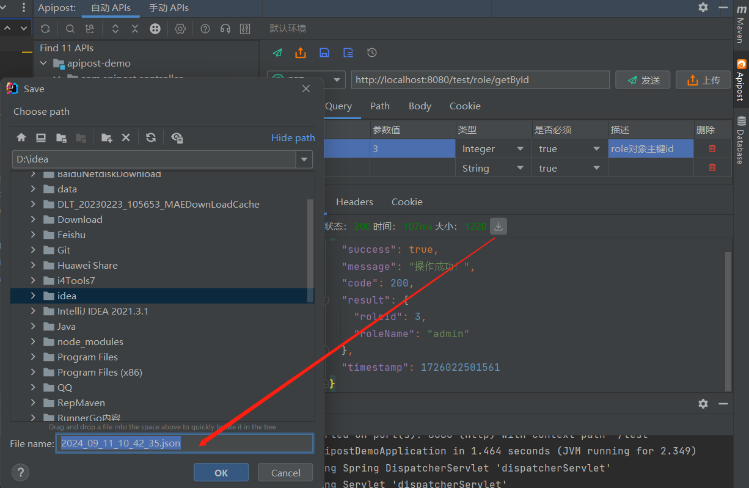Expand all APIs in Apipost toolbar

tap(115, 29)
